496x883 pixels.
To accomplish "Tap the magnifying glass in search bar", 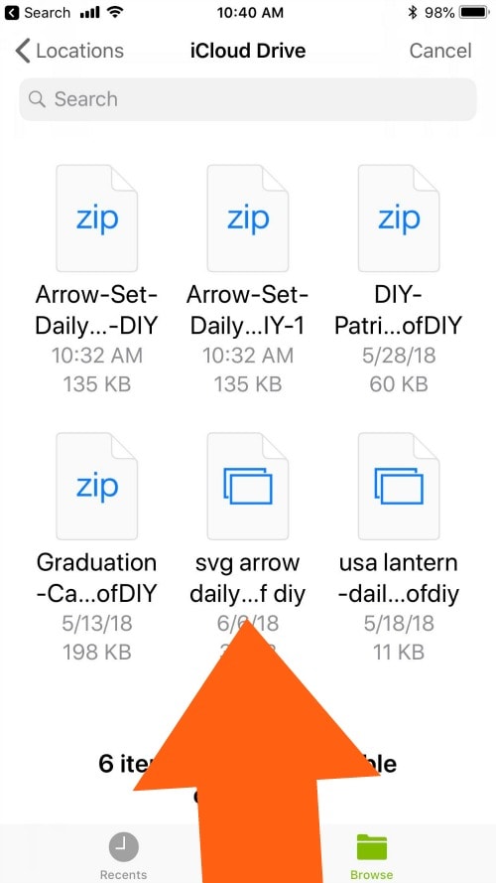I will point(37,99).
